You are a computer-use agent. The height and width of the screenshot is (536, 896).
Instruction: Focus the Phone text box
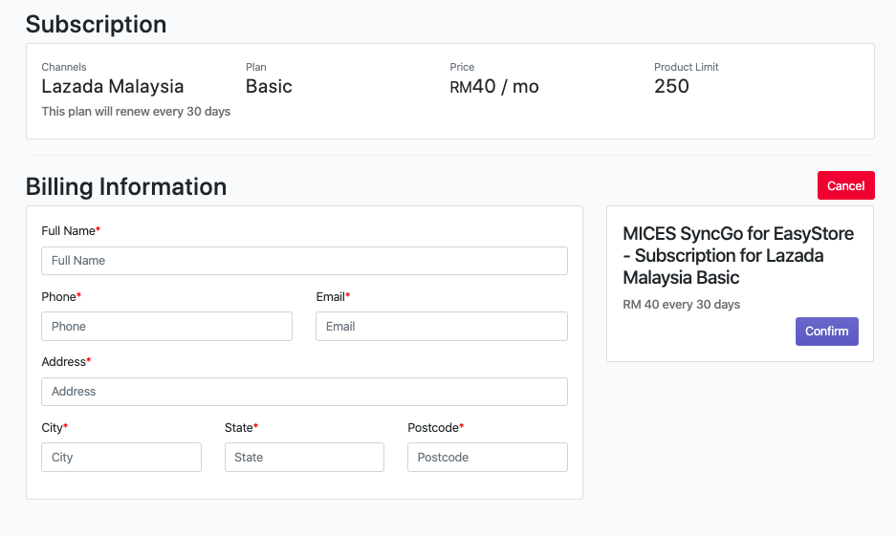coord(166,326)
